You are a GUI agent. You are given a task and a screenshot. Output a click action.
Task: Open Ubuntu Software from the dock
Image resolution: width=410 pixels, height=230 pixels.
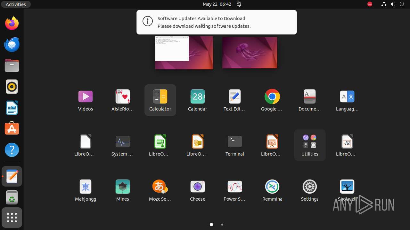[x=12, y=129]
